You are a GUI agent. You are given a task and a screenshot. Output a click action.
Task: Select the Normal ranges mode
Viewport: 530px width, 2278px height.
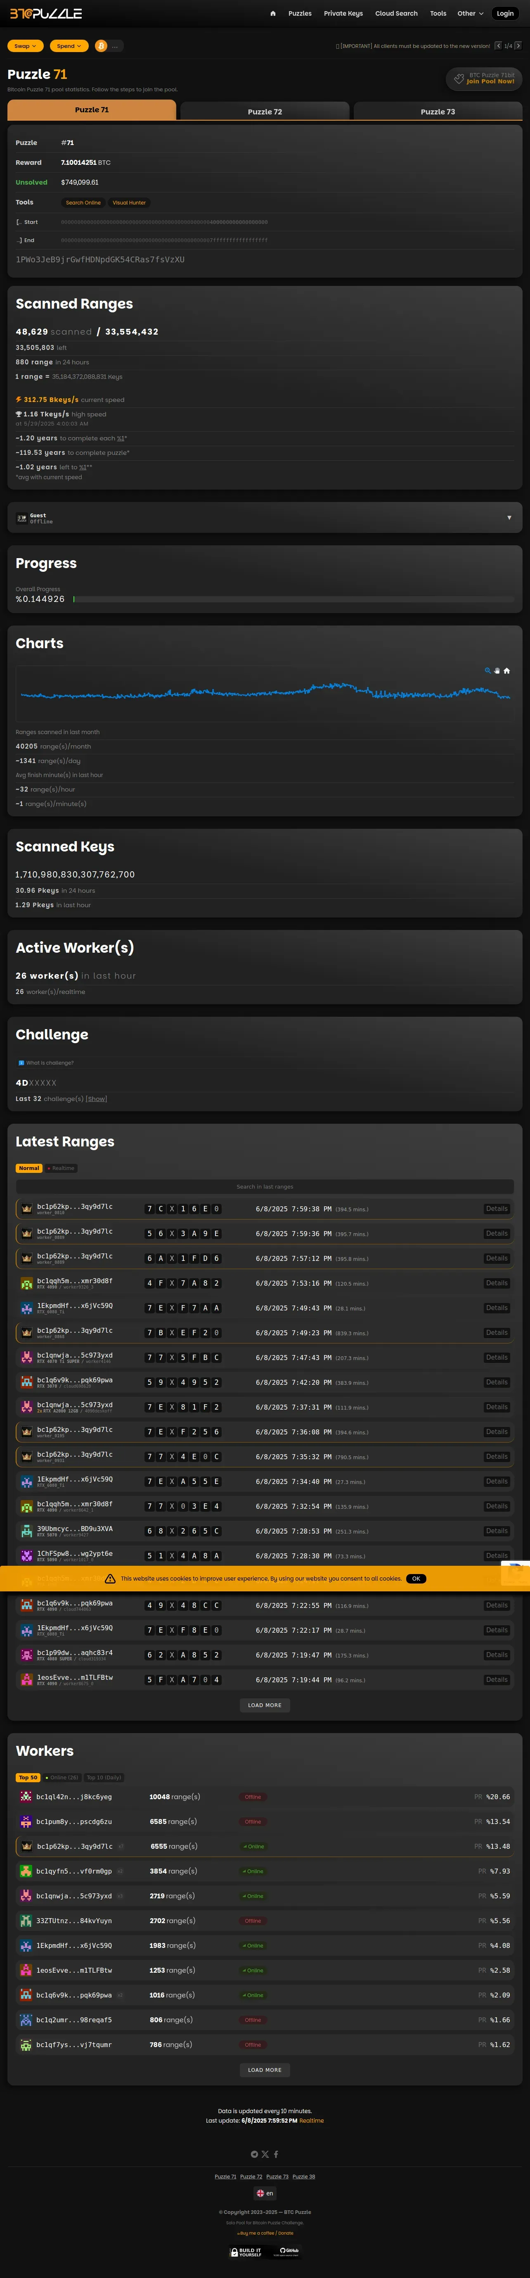tap(29, 1168)
